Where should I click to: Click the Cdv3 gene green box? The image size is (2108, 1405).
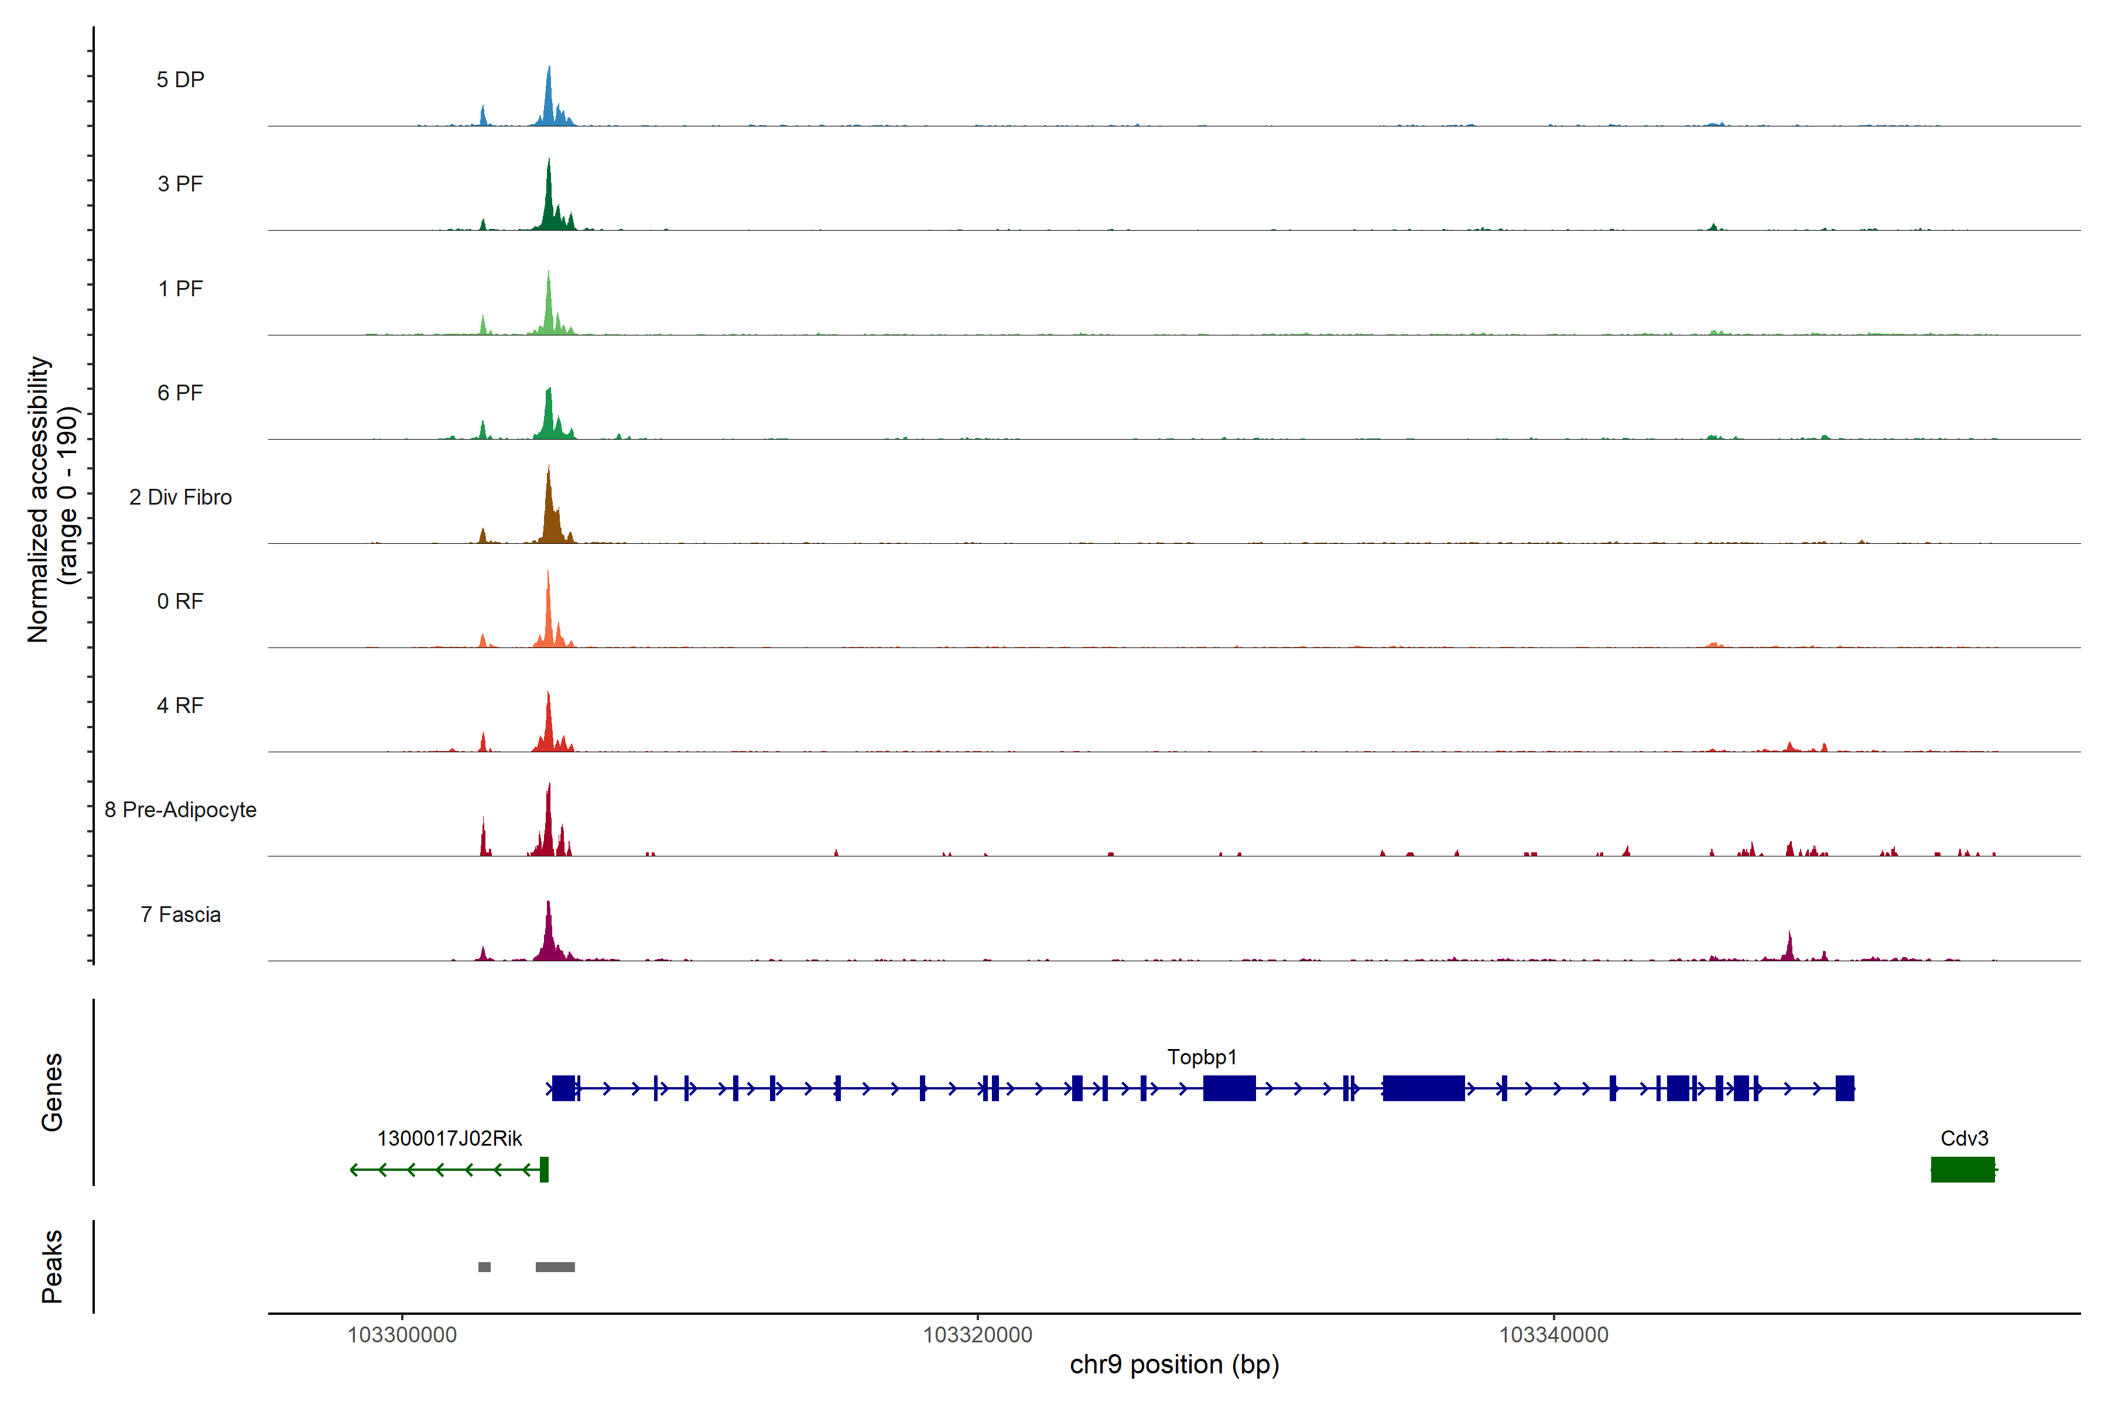pos(1962,1170)
